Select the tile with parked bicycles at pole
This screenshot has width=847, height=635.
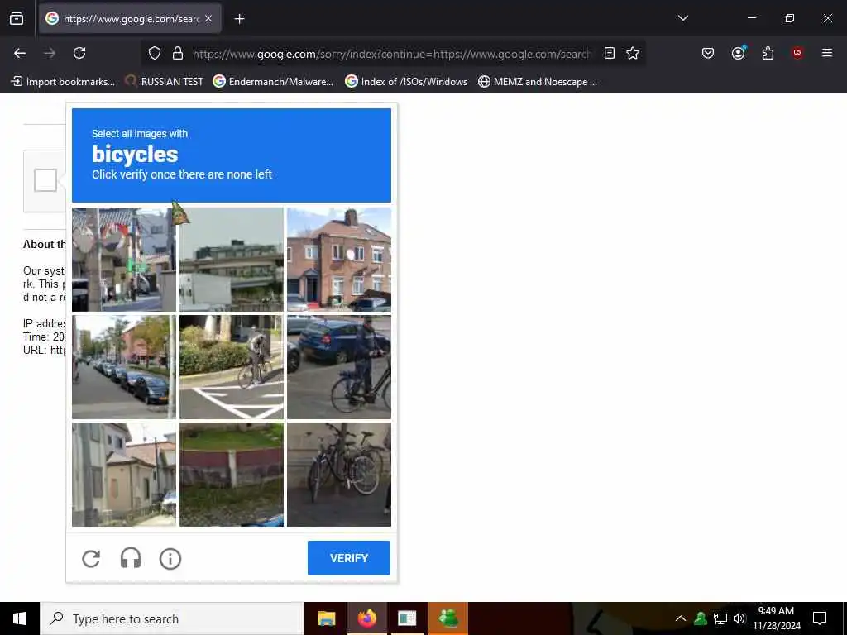pos(338,474)
